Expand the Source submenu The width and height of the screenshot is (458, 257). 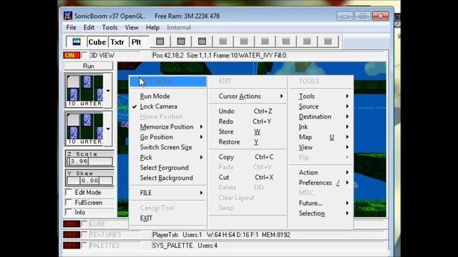point(321,106)
